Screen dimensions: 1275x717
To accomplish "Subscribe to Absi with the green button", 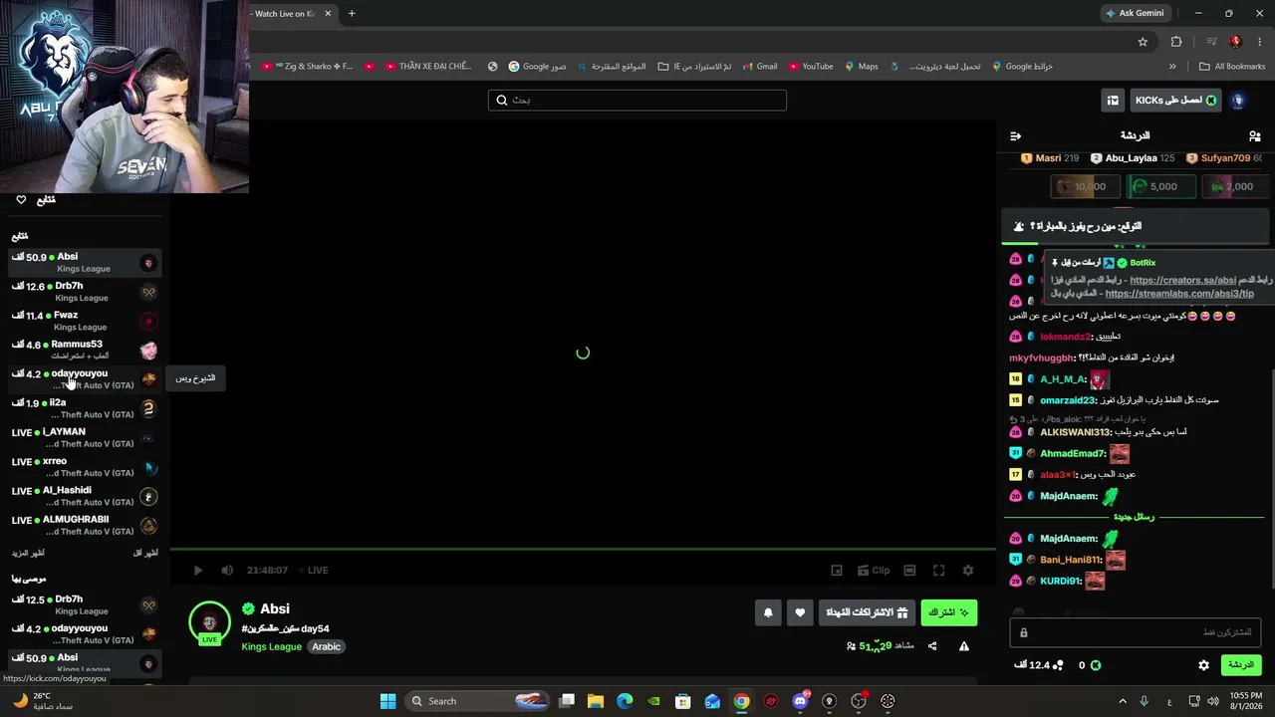I will tap(949, 612).
